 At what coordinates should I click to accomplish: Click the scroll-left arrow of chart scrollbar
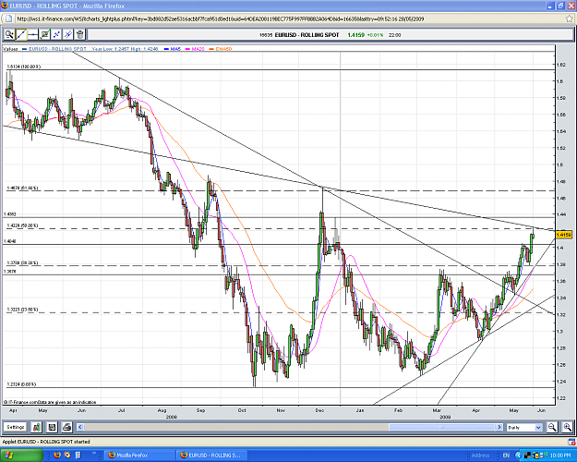coord(80,427)
